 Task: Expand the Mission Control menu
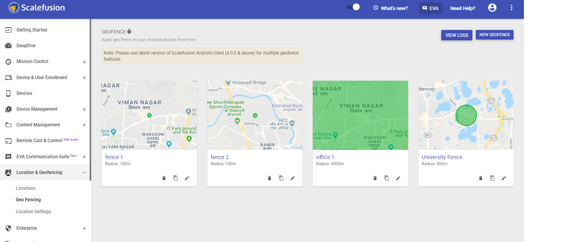(84, 62)
